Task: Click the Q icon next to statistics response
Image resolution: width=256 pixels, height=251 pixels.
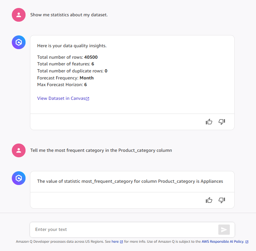Action: point(19,42)
